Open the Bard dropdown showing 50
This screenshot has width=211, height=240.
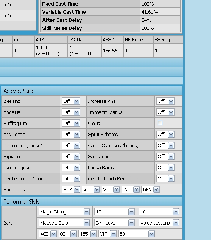pos(136,234)
